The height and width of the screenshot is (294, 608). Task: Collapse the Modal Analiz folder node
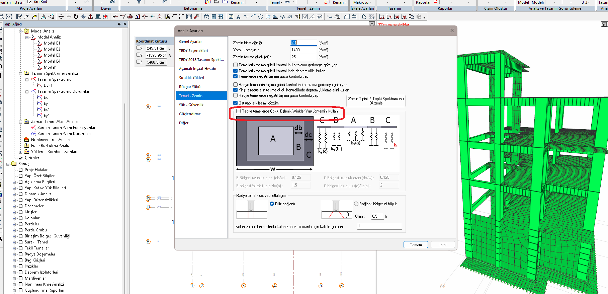(21, 31)
